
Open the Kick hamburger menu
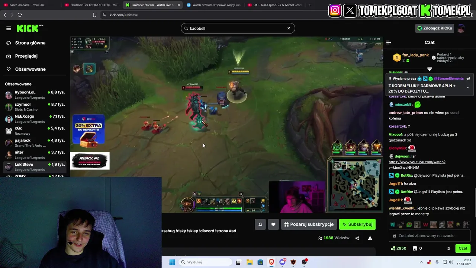click(x=9, y=28)
